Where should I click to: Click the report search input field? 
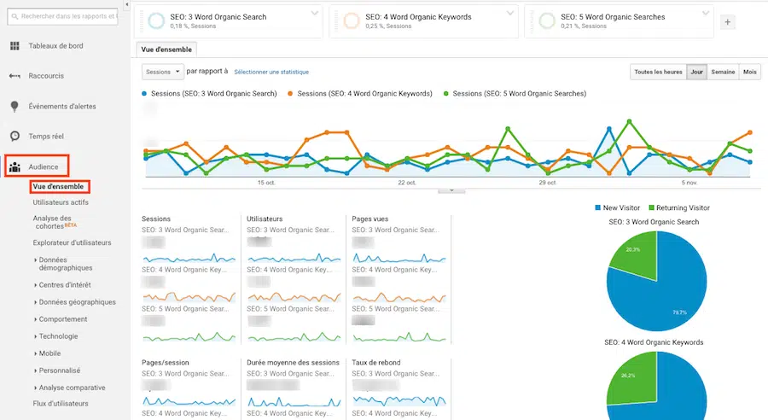coord(68,15)
